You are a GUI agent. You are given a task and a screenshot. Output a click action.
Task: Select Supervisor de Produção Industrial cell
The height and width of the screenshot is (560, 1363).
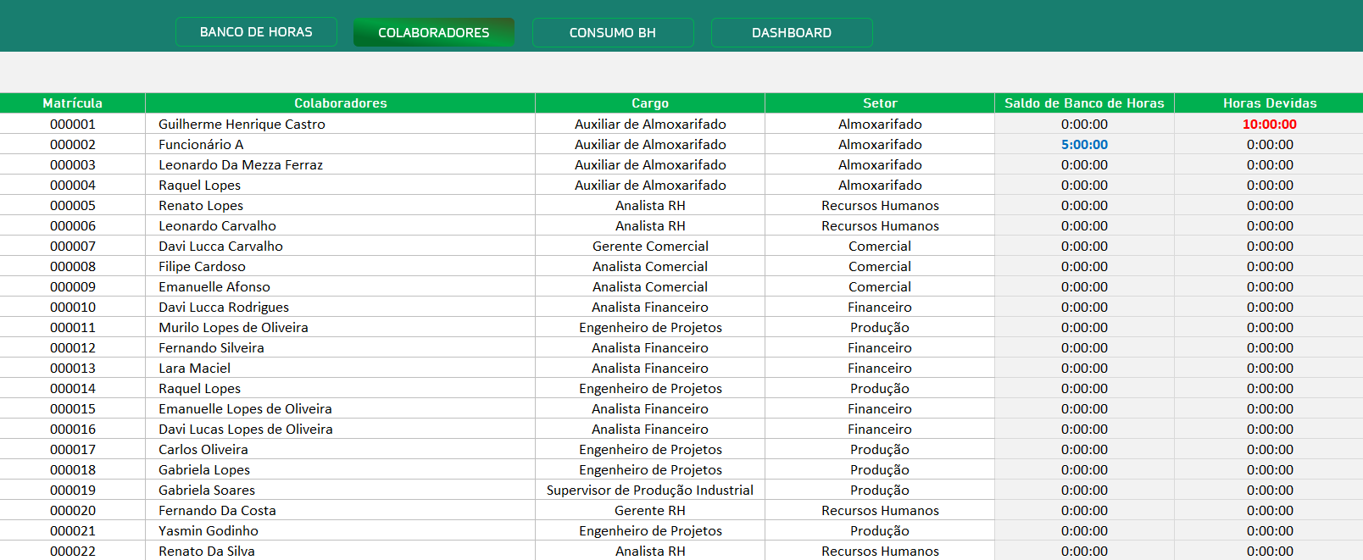point(649,491)
